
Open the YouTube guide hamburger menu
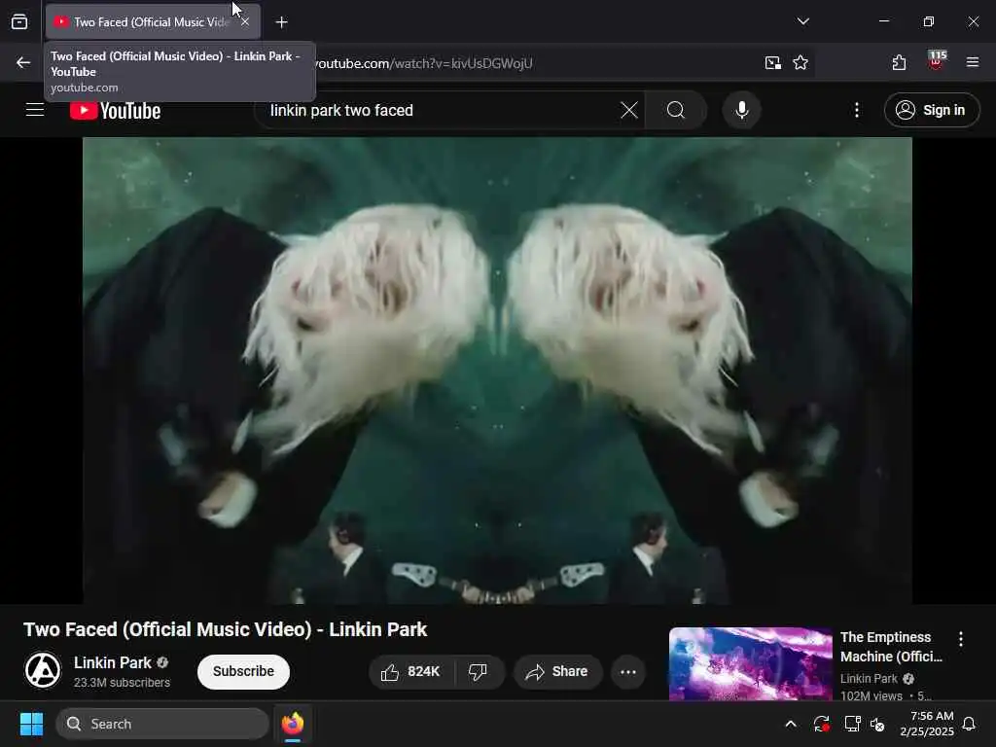pyautogui.click(x=35, y=110)
